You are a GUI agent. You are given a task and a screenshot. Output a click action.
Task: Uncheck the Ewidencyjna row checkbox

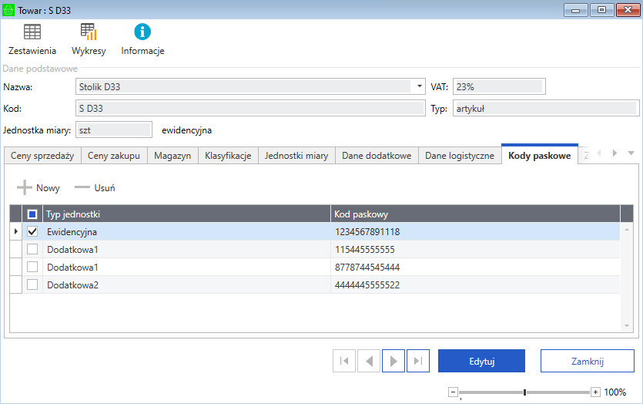32,231
